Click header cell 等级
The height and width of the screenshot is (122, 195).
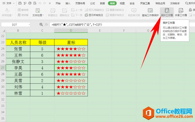42,42
